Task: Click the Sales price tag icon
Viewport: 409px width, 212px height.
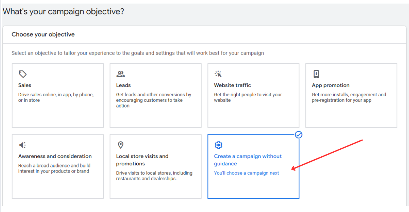Action: [23, 74]
